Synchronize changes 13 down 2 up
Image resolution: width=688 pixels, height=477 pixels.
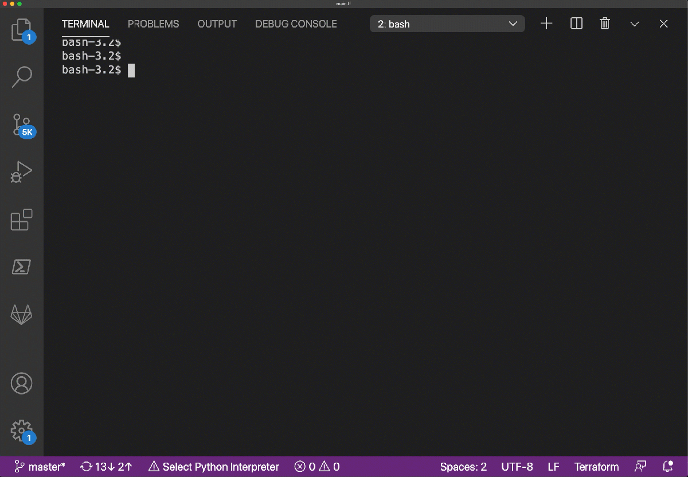tap(107, 467)
